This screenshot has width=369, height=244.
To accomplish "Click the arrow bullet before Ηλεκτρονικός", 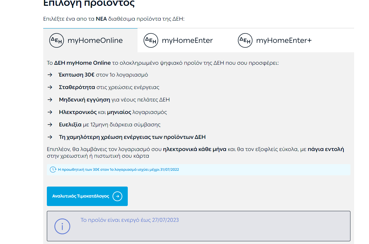I will tap(50, 112).
